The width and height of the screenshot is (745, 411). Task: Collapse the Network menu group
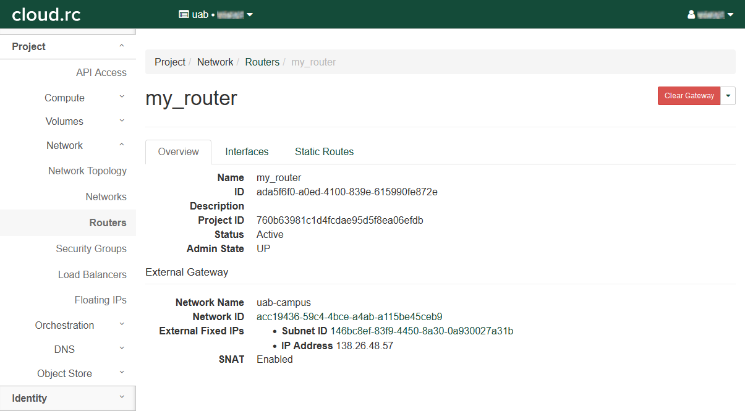click(67, 145)
